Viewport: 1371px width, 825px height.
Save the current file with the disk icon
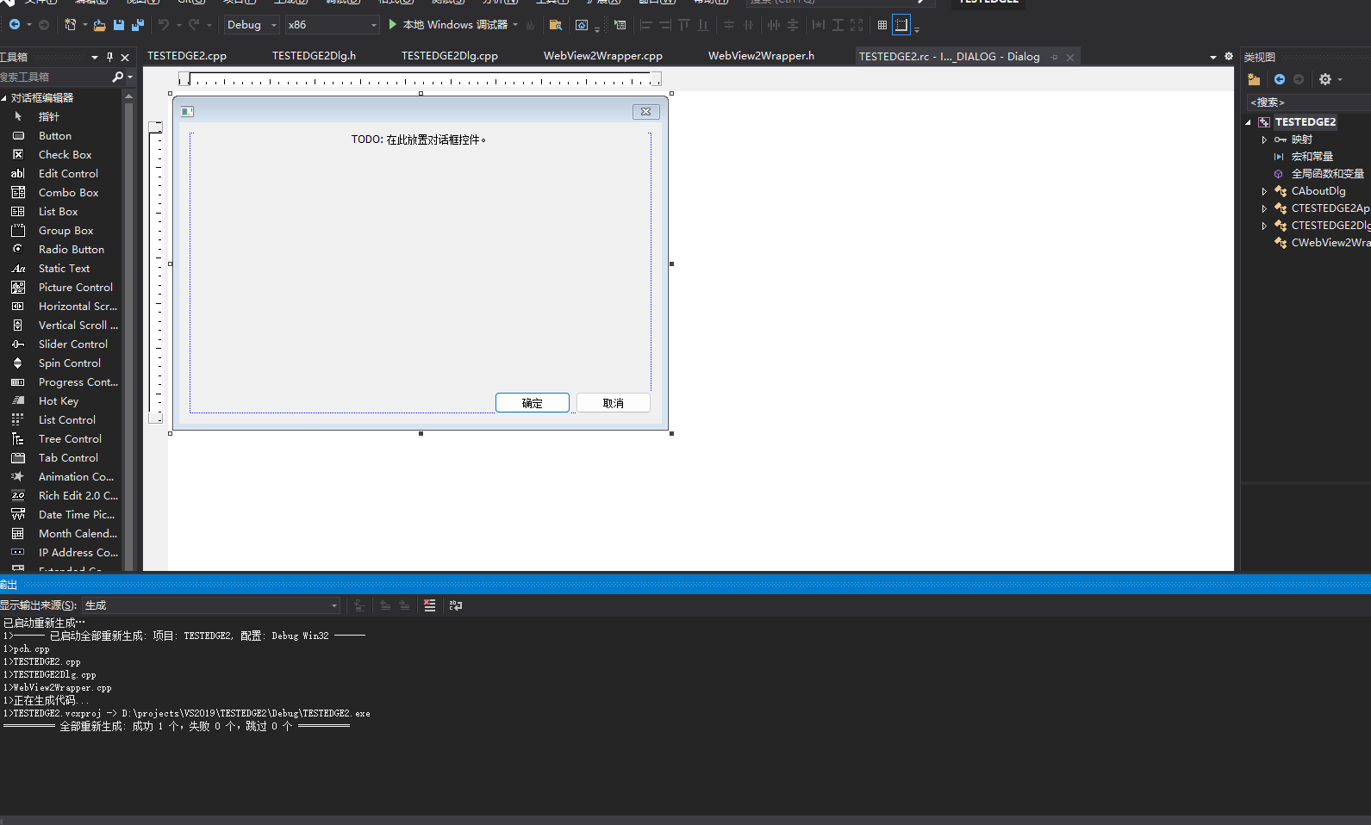[119, 25]
